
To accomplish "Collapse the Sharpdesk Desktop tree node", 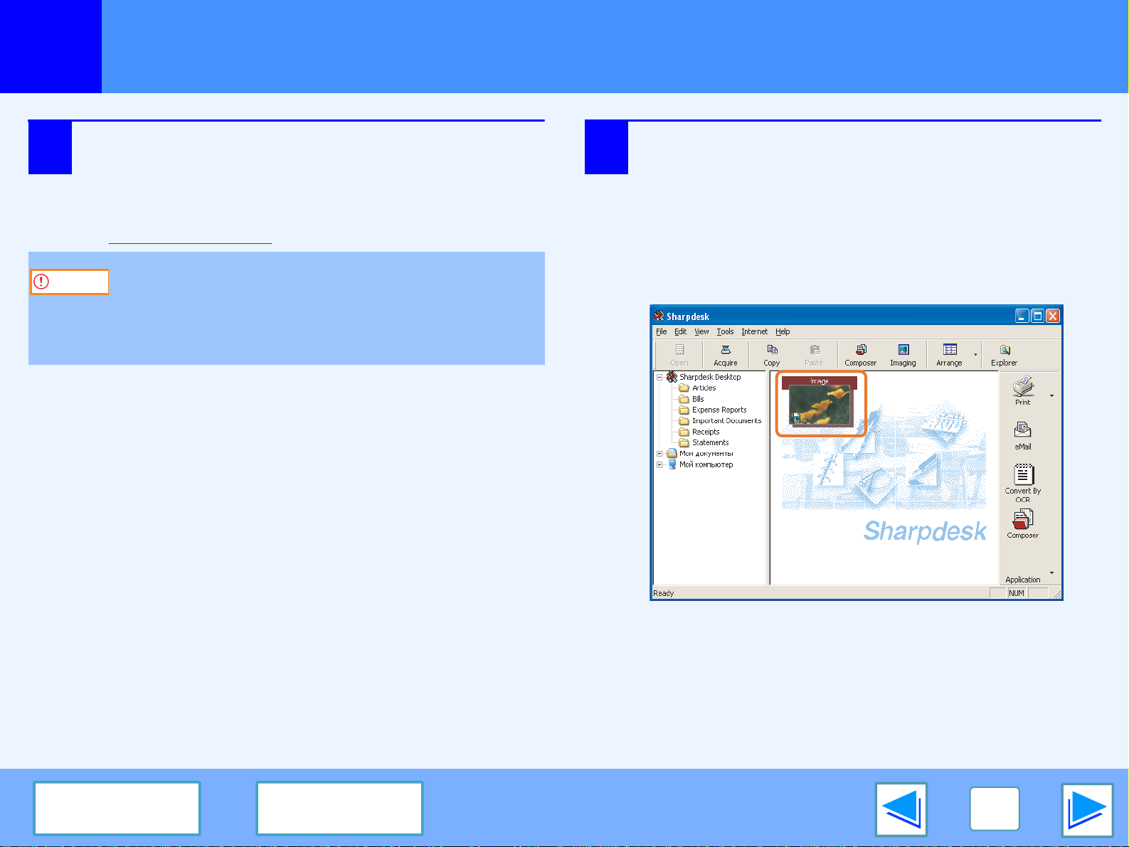I will coord(659,377).
